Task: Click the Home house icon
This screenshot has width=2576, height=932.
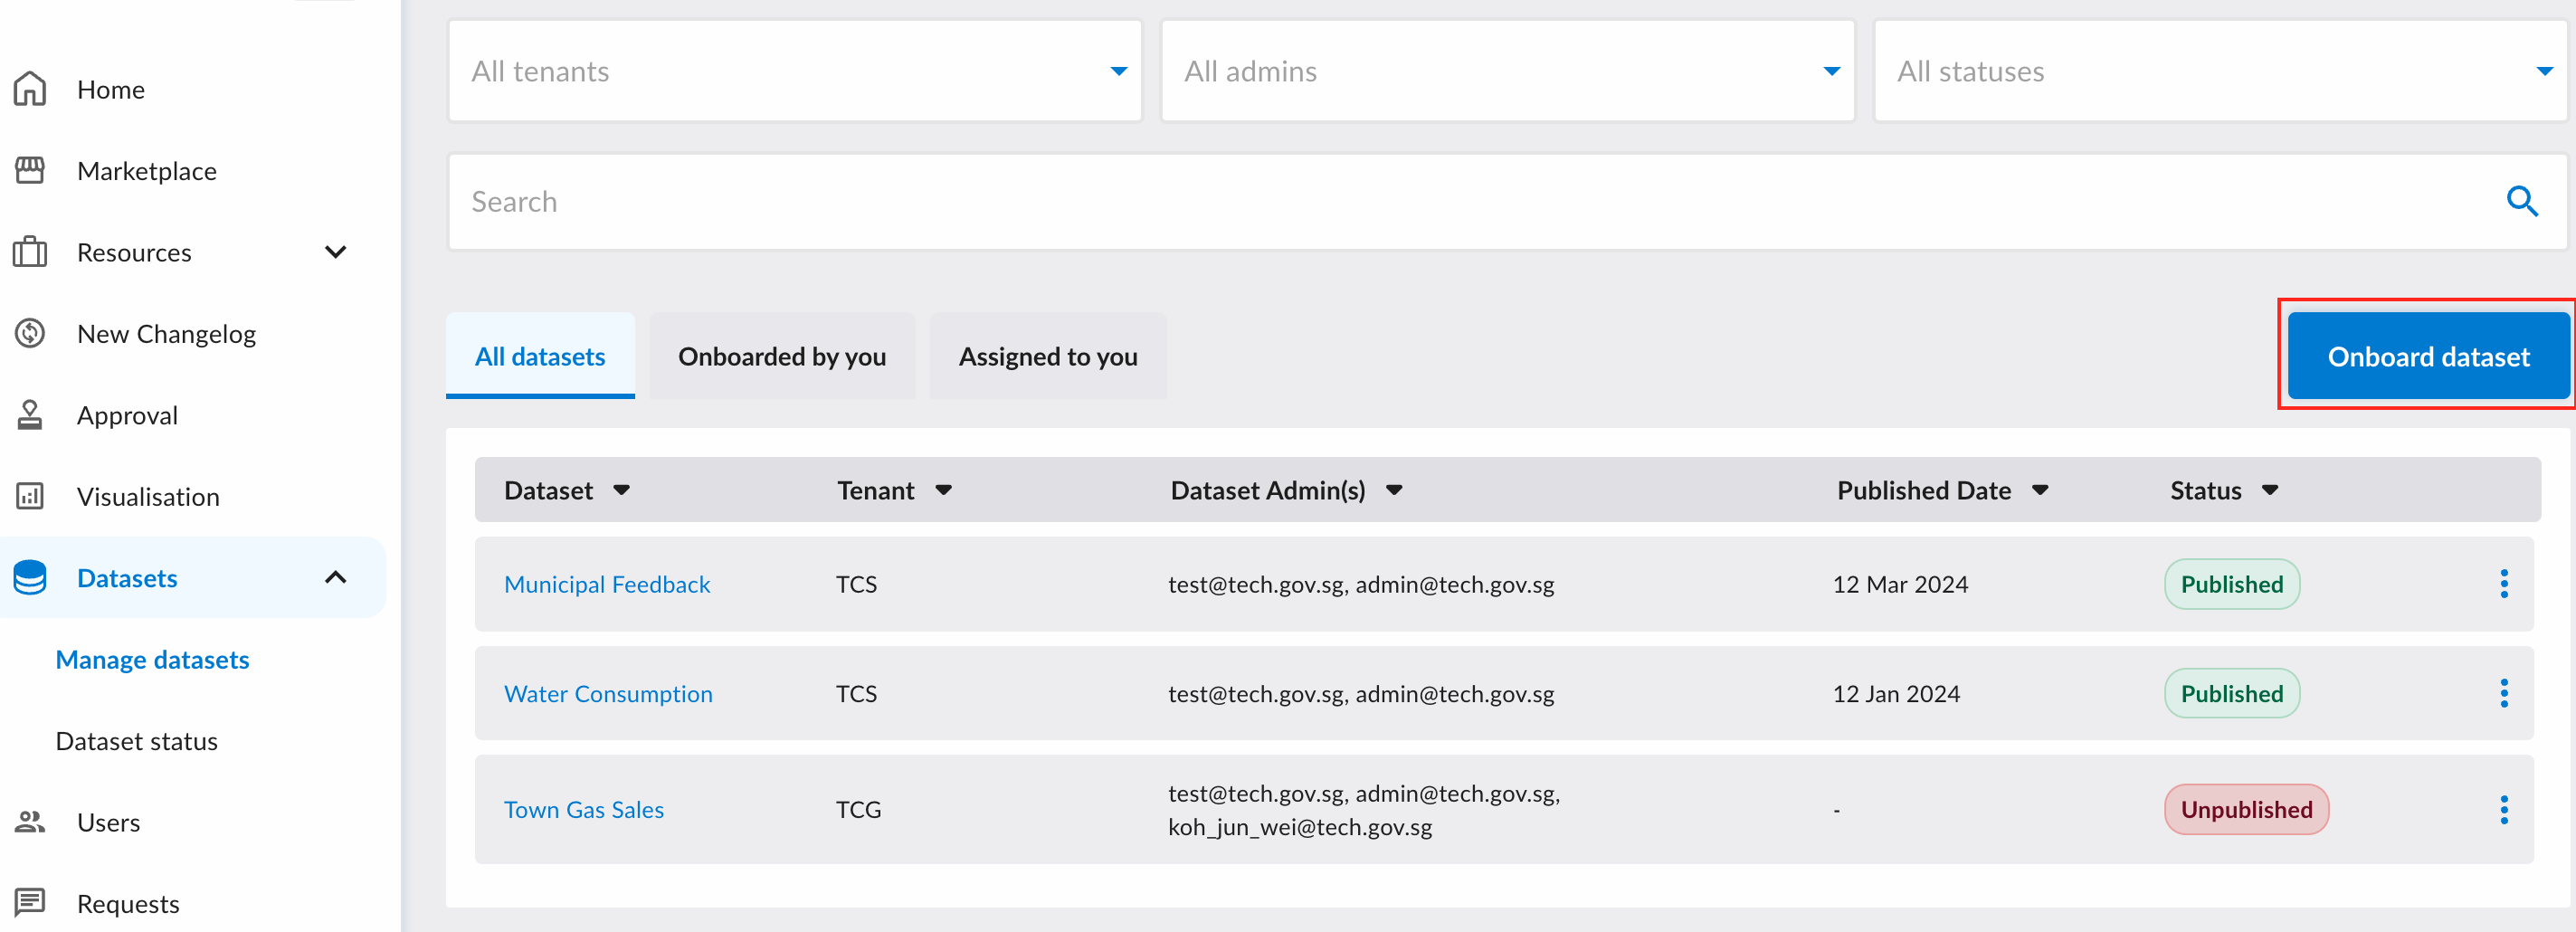Action: click(30, 89)
